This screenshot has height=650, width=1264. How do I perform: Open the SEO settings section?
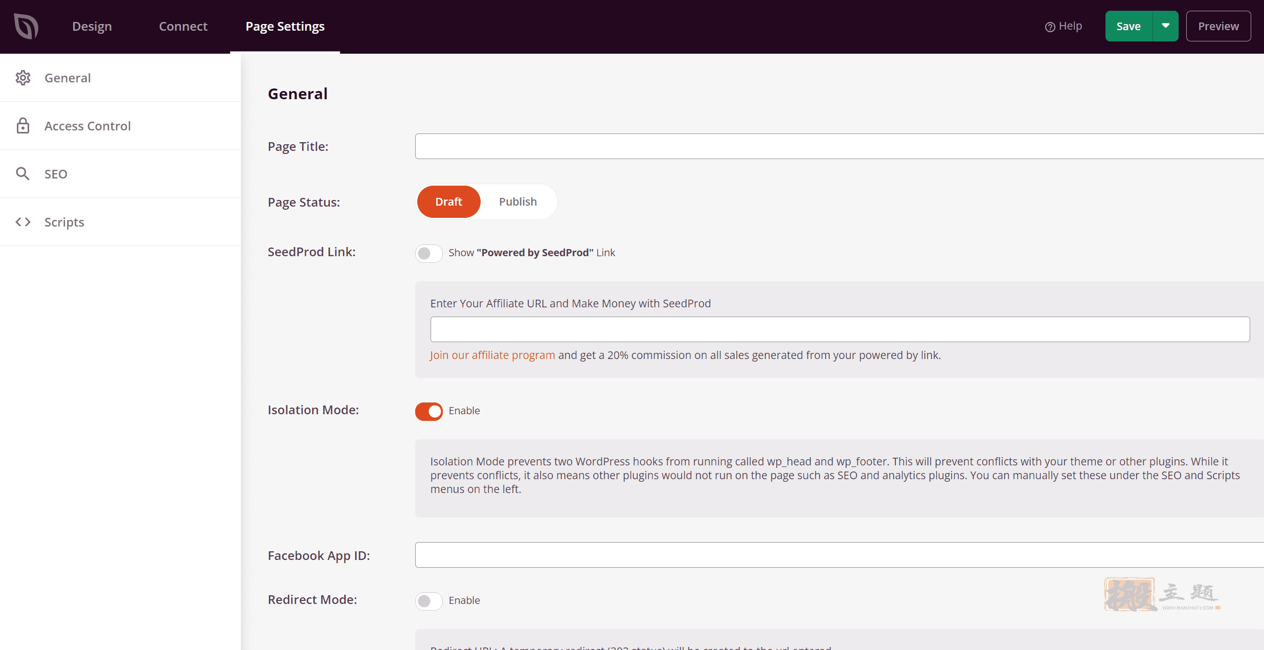(x=120, y=174)
